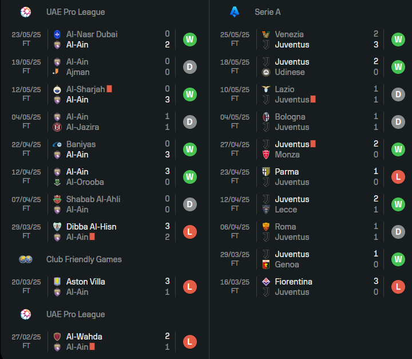This screenshot has width=412, height=359.
Task: Click the Roma team crest
Action: [x=266, y=226]
